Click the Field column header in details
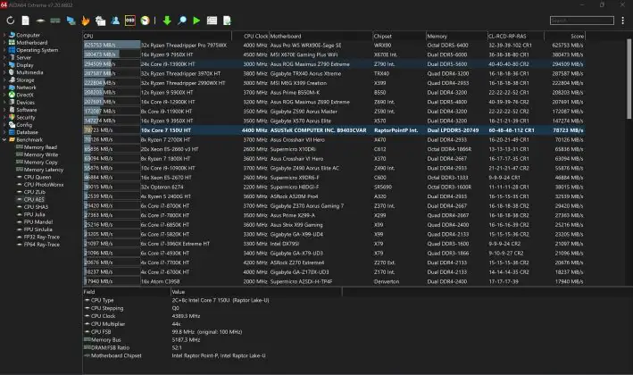The height and width of the screenshot is (375, 633). click(127, 292)
